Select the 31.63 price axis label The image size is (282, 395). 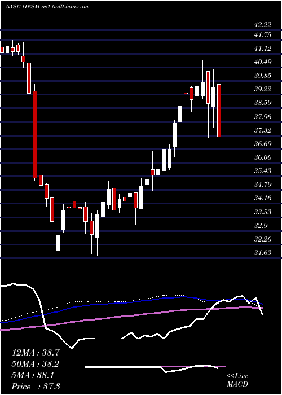coord(263,253)
